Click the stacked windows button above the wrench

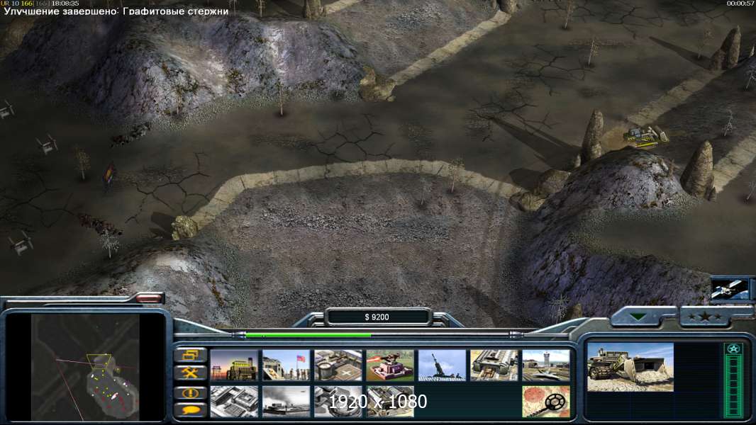tap(191, 355)
